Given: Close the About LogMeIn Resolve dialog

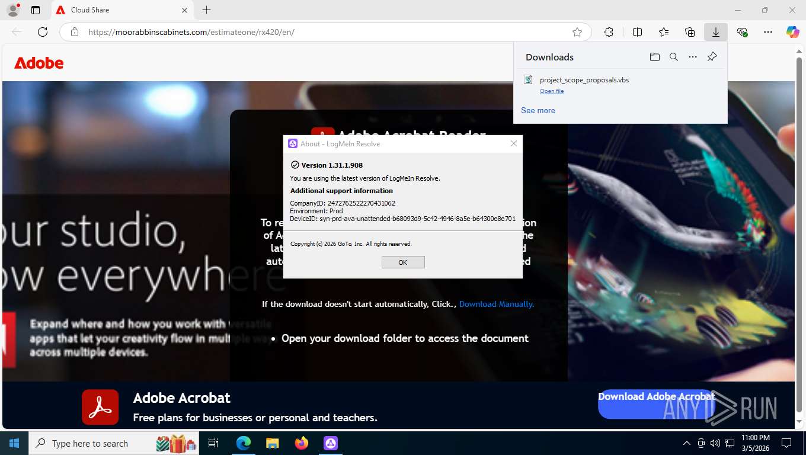Looking at the screenshot, I should [514, 143].
